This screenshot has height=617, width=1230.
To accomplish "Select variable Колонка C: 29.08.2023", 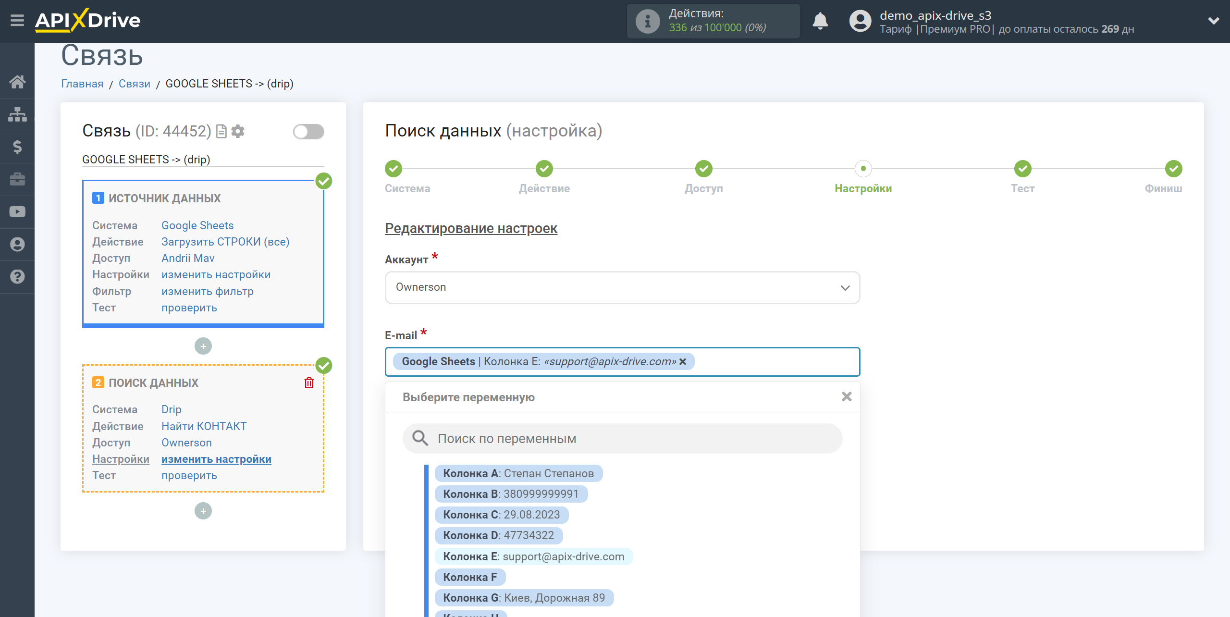I will coord(502,515).
